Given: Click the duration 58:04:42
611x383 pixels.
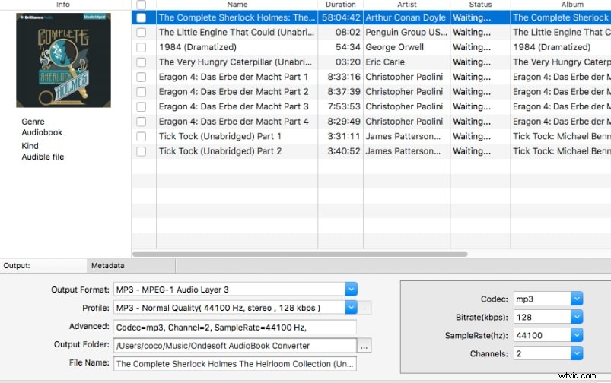Looking at the screenshot, I should click(341, 17).
